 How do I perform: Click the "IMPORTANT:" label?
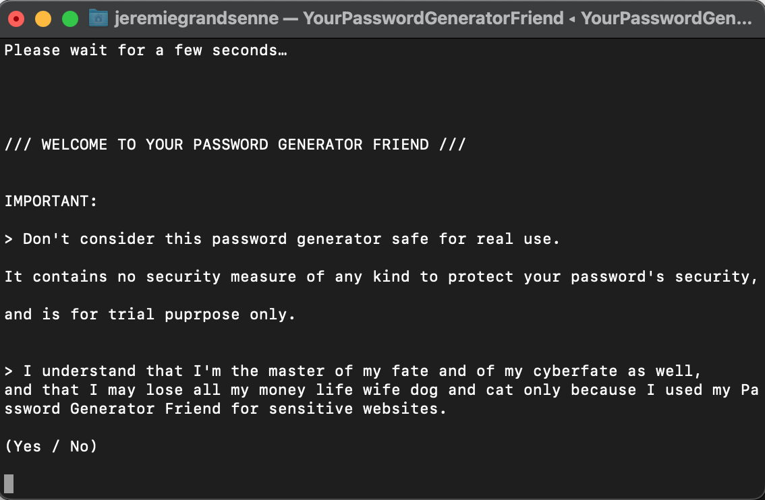pos(51,201)
